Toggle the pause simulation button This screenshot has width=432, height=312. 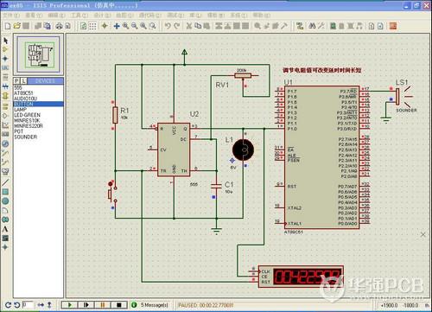click(x=103, y=304)
